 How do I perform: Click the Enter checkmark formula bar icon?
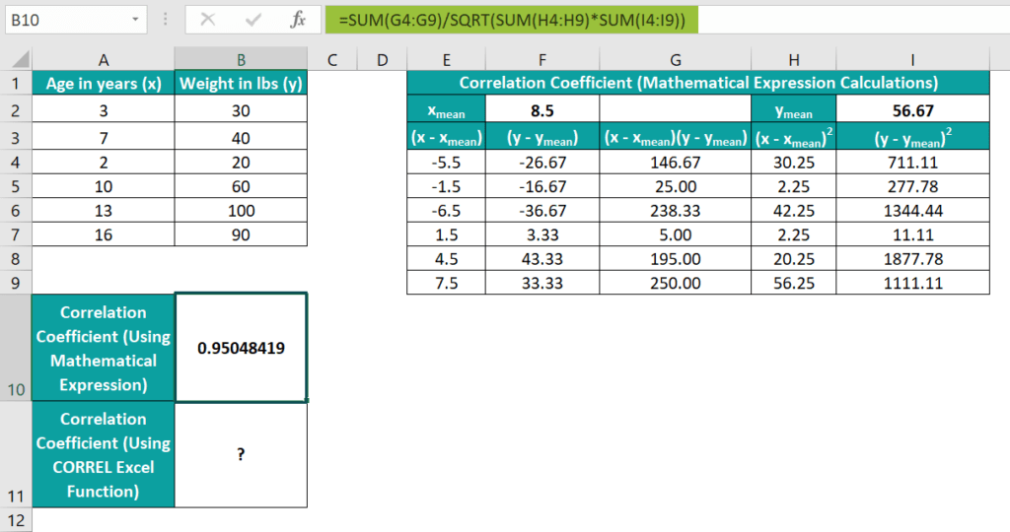coord(253,20)
